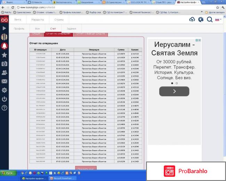The image size is (226, 181).
Task: Open messages envelope icon
Action: click(x=4, y=81)
